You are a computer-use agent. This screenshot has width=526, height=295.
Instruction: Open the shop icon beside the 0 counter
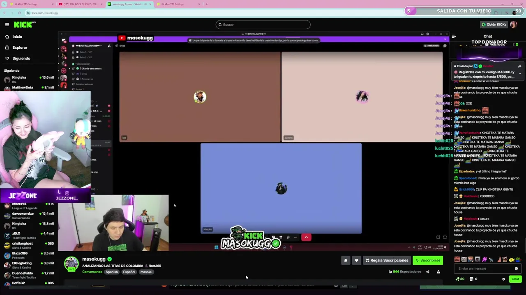point(471,279)
